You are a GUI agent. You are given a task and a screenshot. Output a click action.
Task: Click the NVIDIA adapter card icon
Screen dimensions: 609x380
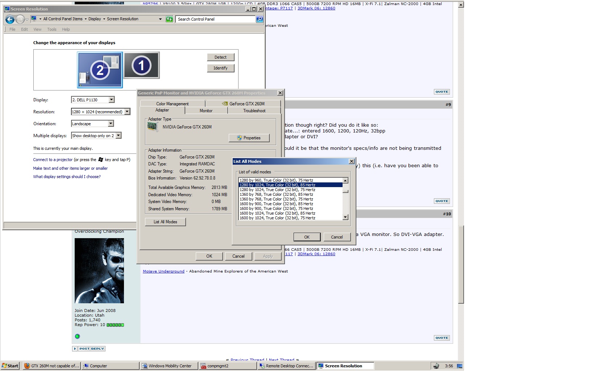153,127
